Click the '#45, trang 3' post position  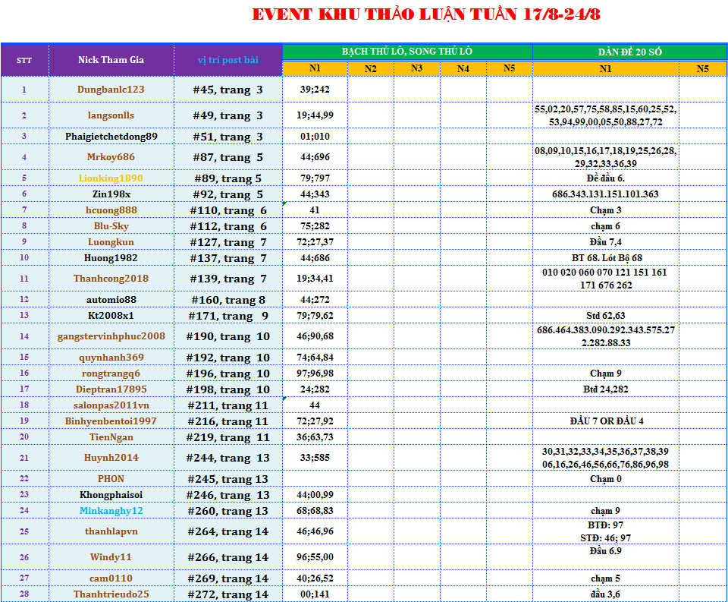coord(227,90)
